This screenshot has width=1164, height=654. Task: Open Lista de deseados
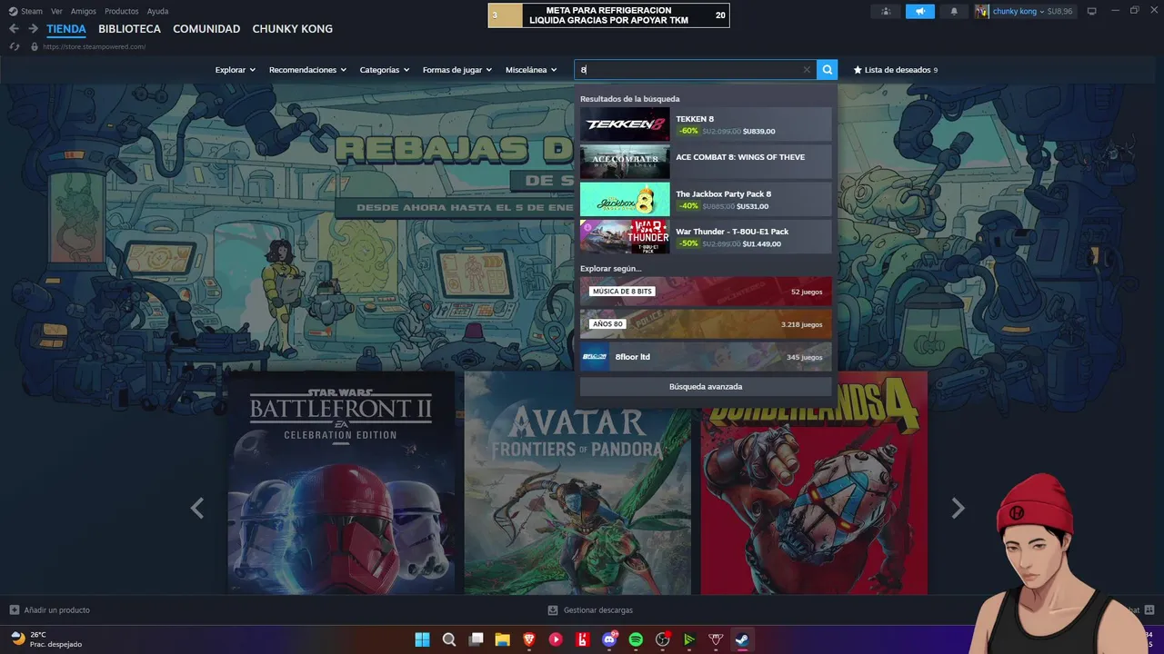coord(895,70)
